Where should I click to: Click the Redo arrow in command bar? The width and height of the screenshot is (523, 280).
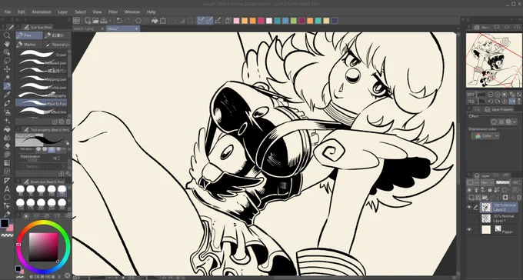tap(128, 21)
